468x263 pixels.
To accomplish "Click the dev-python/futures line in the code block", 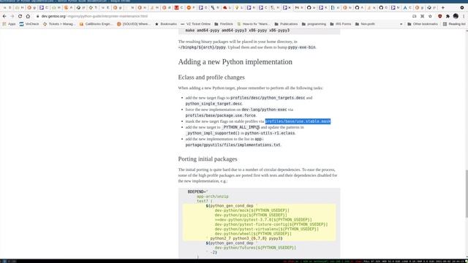I will [x=255, y=248].
